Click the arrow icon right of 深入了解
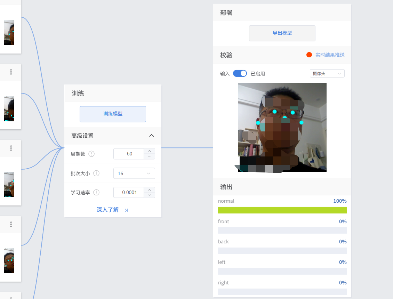The width and height of the screenshot is (393, 299). [126, 210]
